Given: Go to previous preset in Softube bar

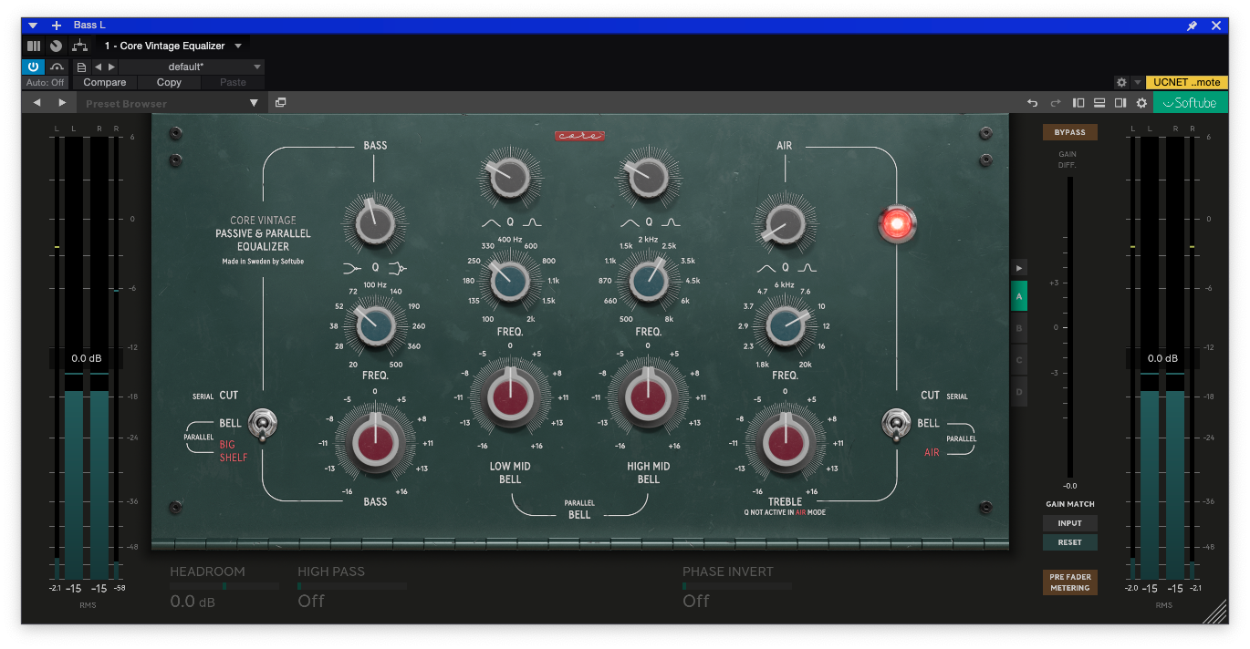Looking at the screenshot, I should point(37,103).
